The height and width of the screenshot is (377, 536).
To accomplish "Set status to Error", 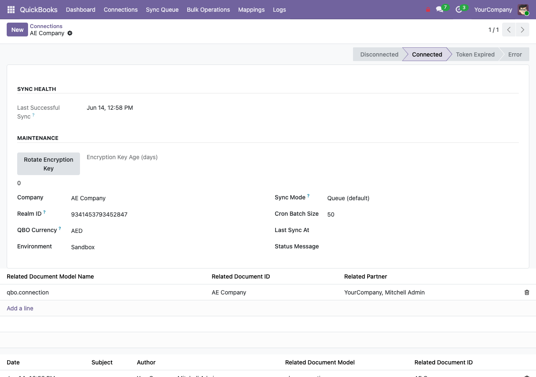I will (515, 54).
